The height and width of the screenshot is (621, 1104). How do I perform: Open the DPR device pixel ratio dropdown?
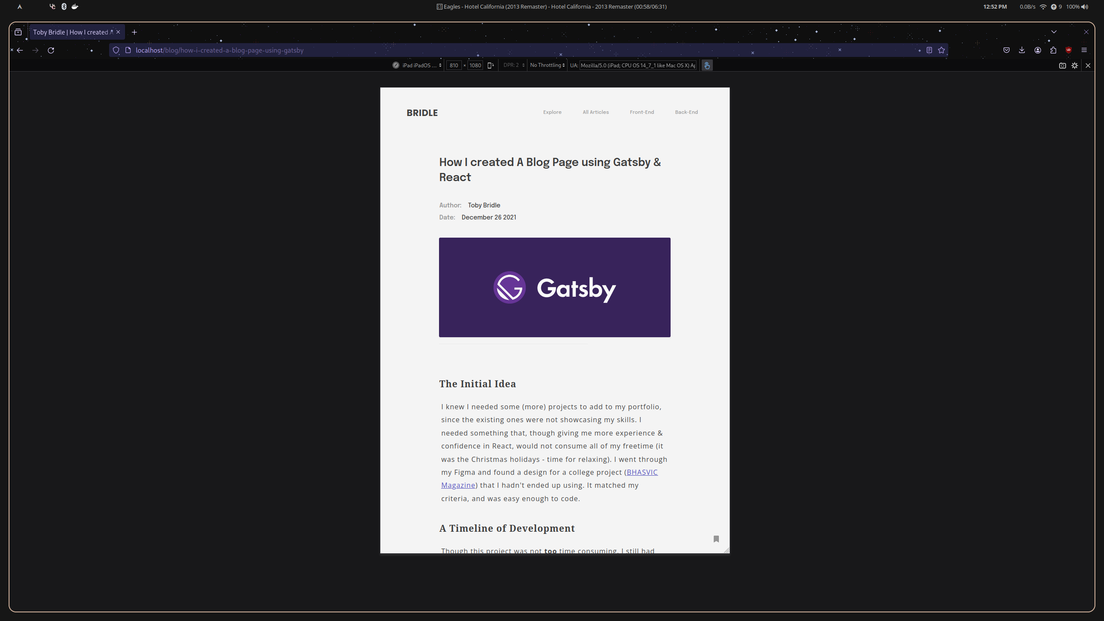tap(514, 66)
